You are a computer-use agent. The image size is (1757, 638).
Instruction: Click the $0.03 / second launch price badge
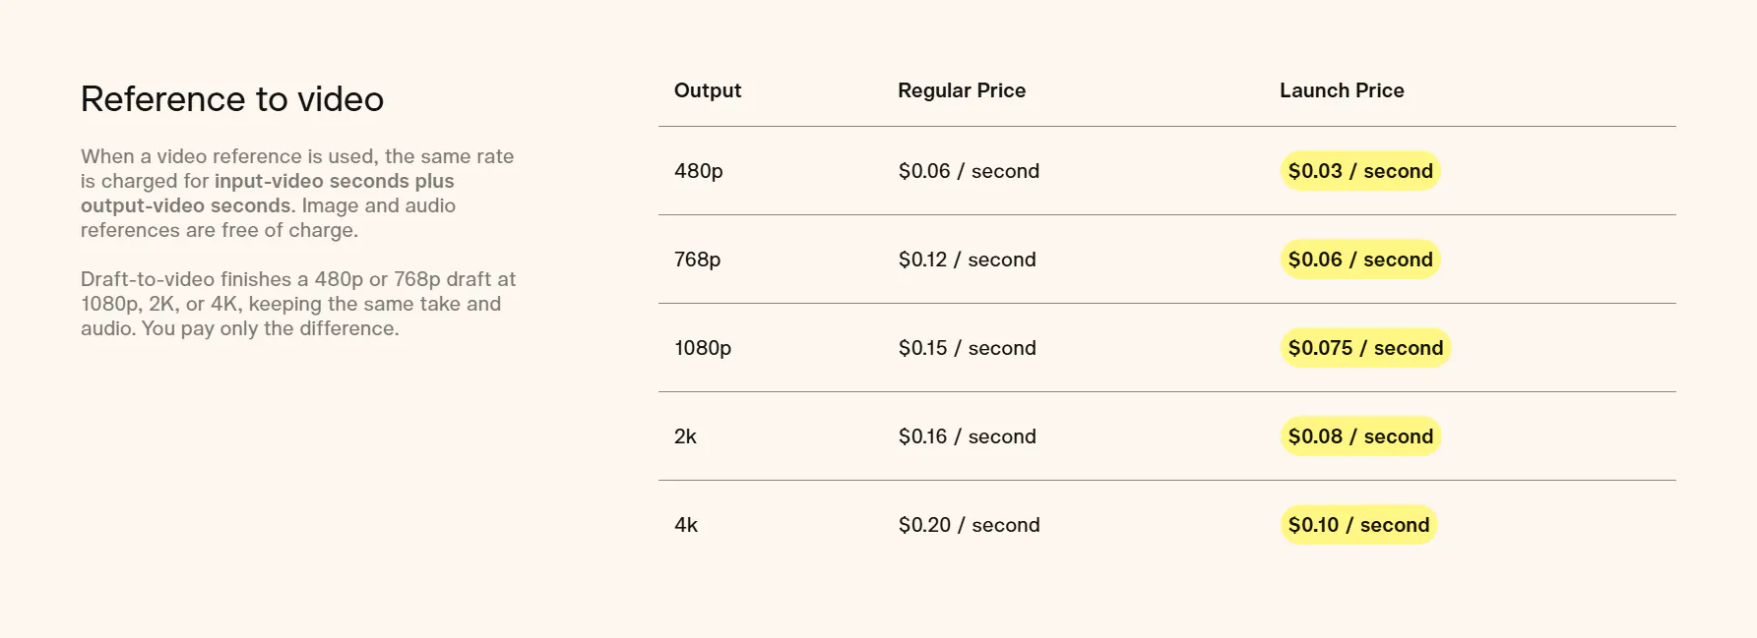pos(1360,171)
